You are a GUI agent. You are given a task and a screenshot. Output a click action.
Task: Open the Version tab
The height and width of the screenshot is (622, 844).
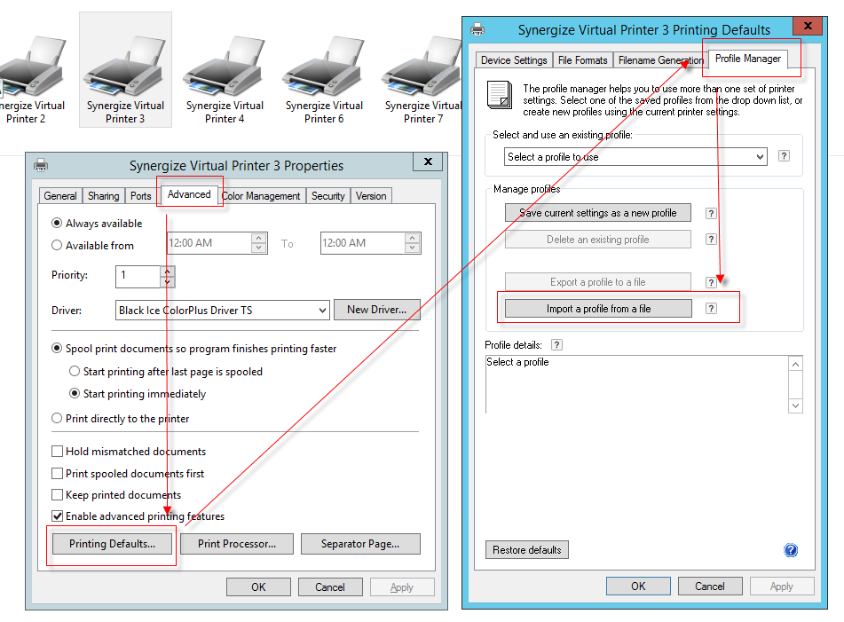coord(371,196)
